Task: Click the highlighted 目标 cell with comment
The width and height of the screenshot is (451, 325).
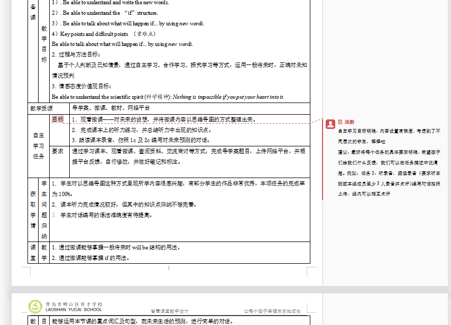Action: (58, 119)
